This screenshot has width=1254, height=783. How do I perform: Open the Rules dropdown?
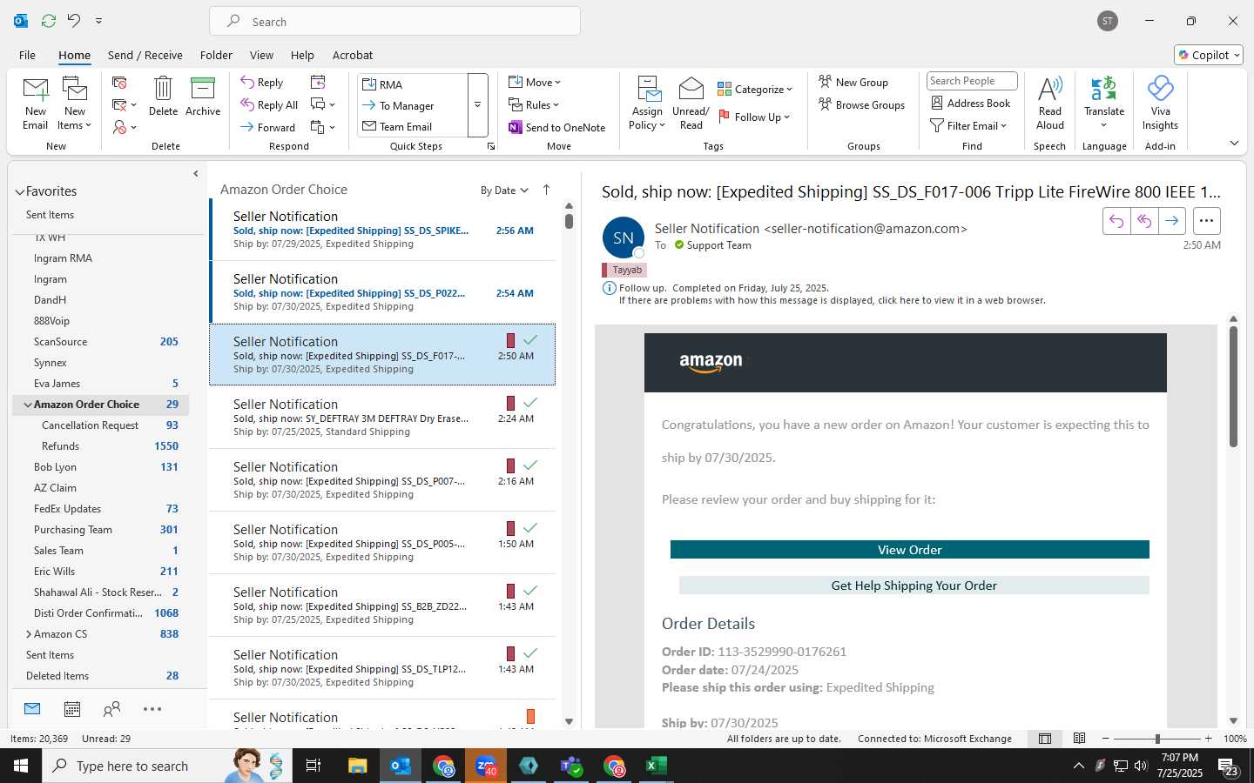[x=535, y=105]
